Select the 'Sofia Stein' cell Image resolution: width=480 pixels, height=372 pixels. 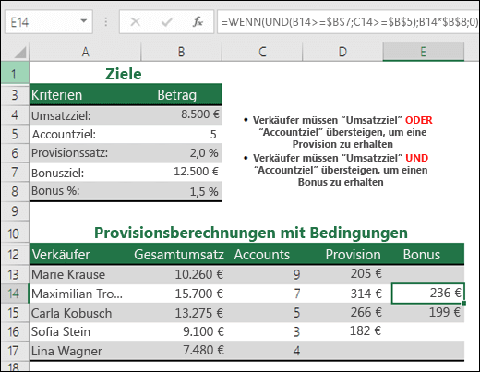point(85,331)
